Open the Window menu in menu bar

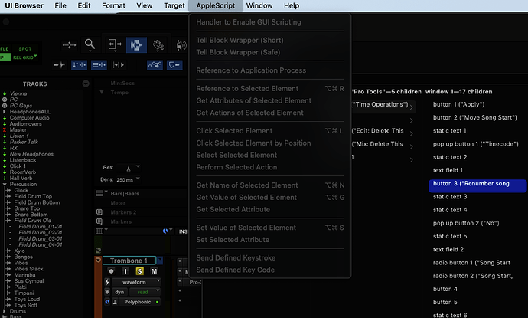pos(259,5)
